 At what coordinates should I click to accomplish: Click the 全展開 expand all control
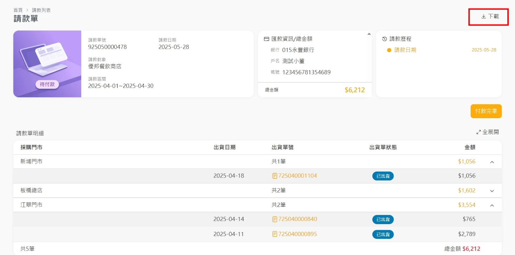pyautogui.click(x=488, y=132)
